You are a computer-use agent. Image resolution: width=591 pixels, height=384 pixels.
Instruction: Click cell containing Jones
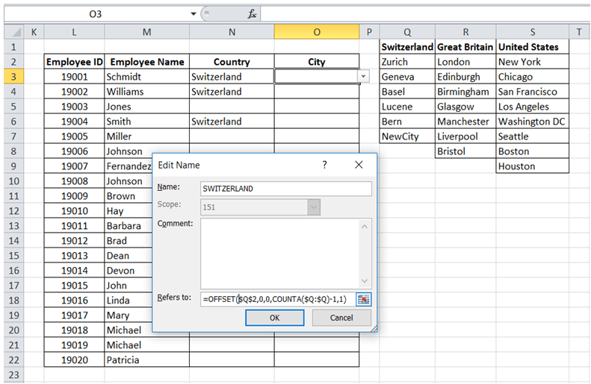pos(147,107)
